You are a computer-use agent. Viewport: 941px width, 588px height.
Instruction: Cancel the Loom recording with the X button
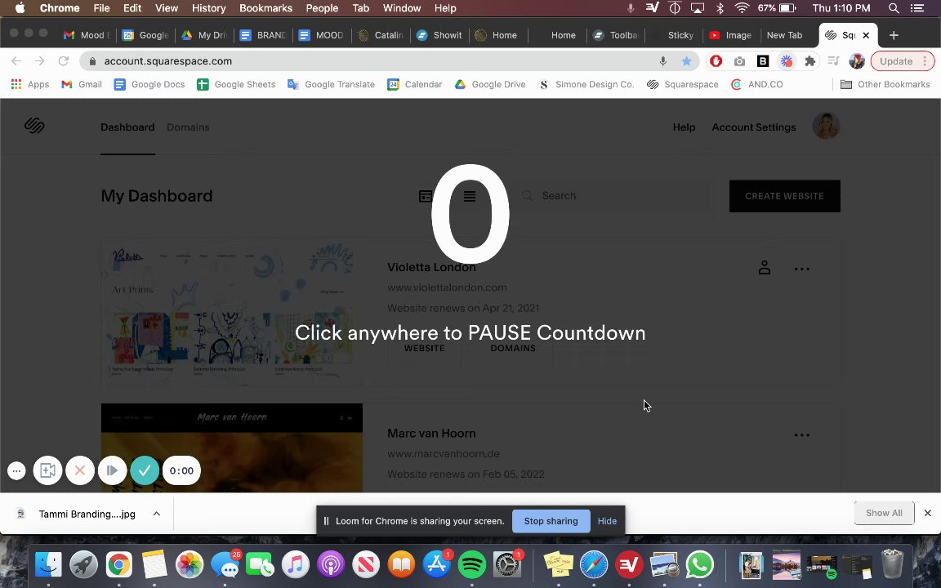(x=80, y=470)
